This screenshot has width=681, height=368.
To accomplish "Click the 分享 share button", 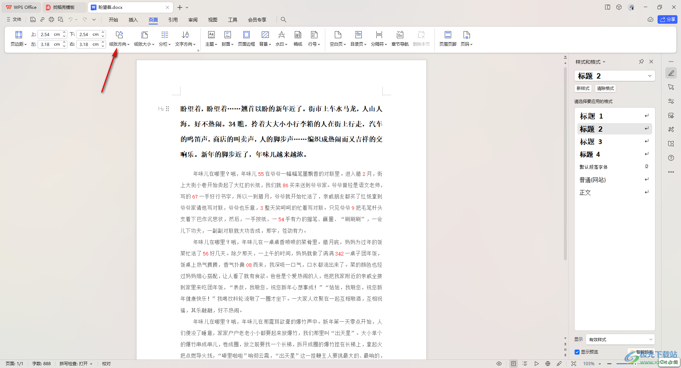I will (667, 19).
